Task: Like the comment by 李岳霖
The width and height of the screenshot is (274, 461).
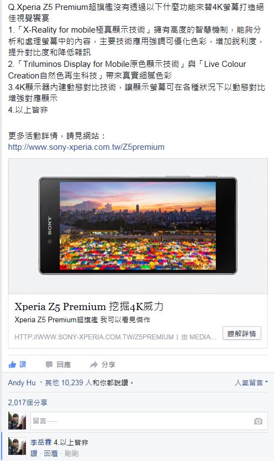Action: click(34, 453)
